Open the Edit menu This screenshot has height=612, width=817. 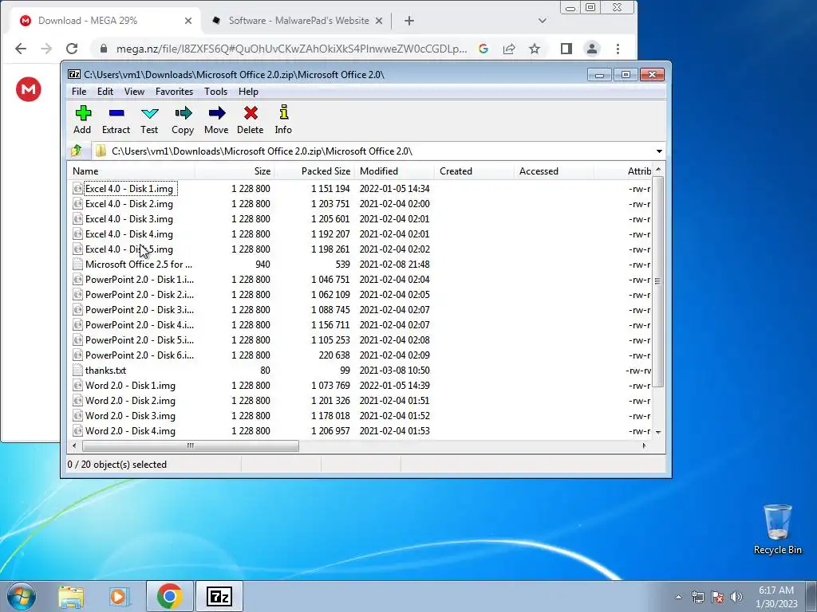105,92
